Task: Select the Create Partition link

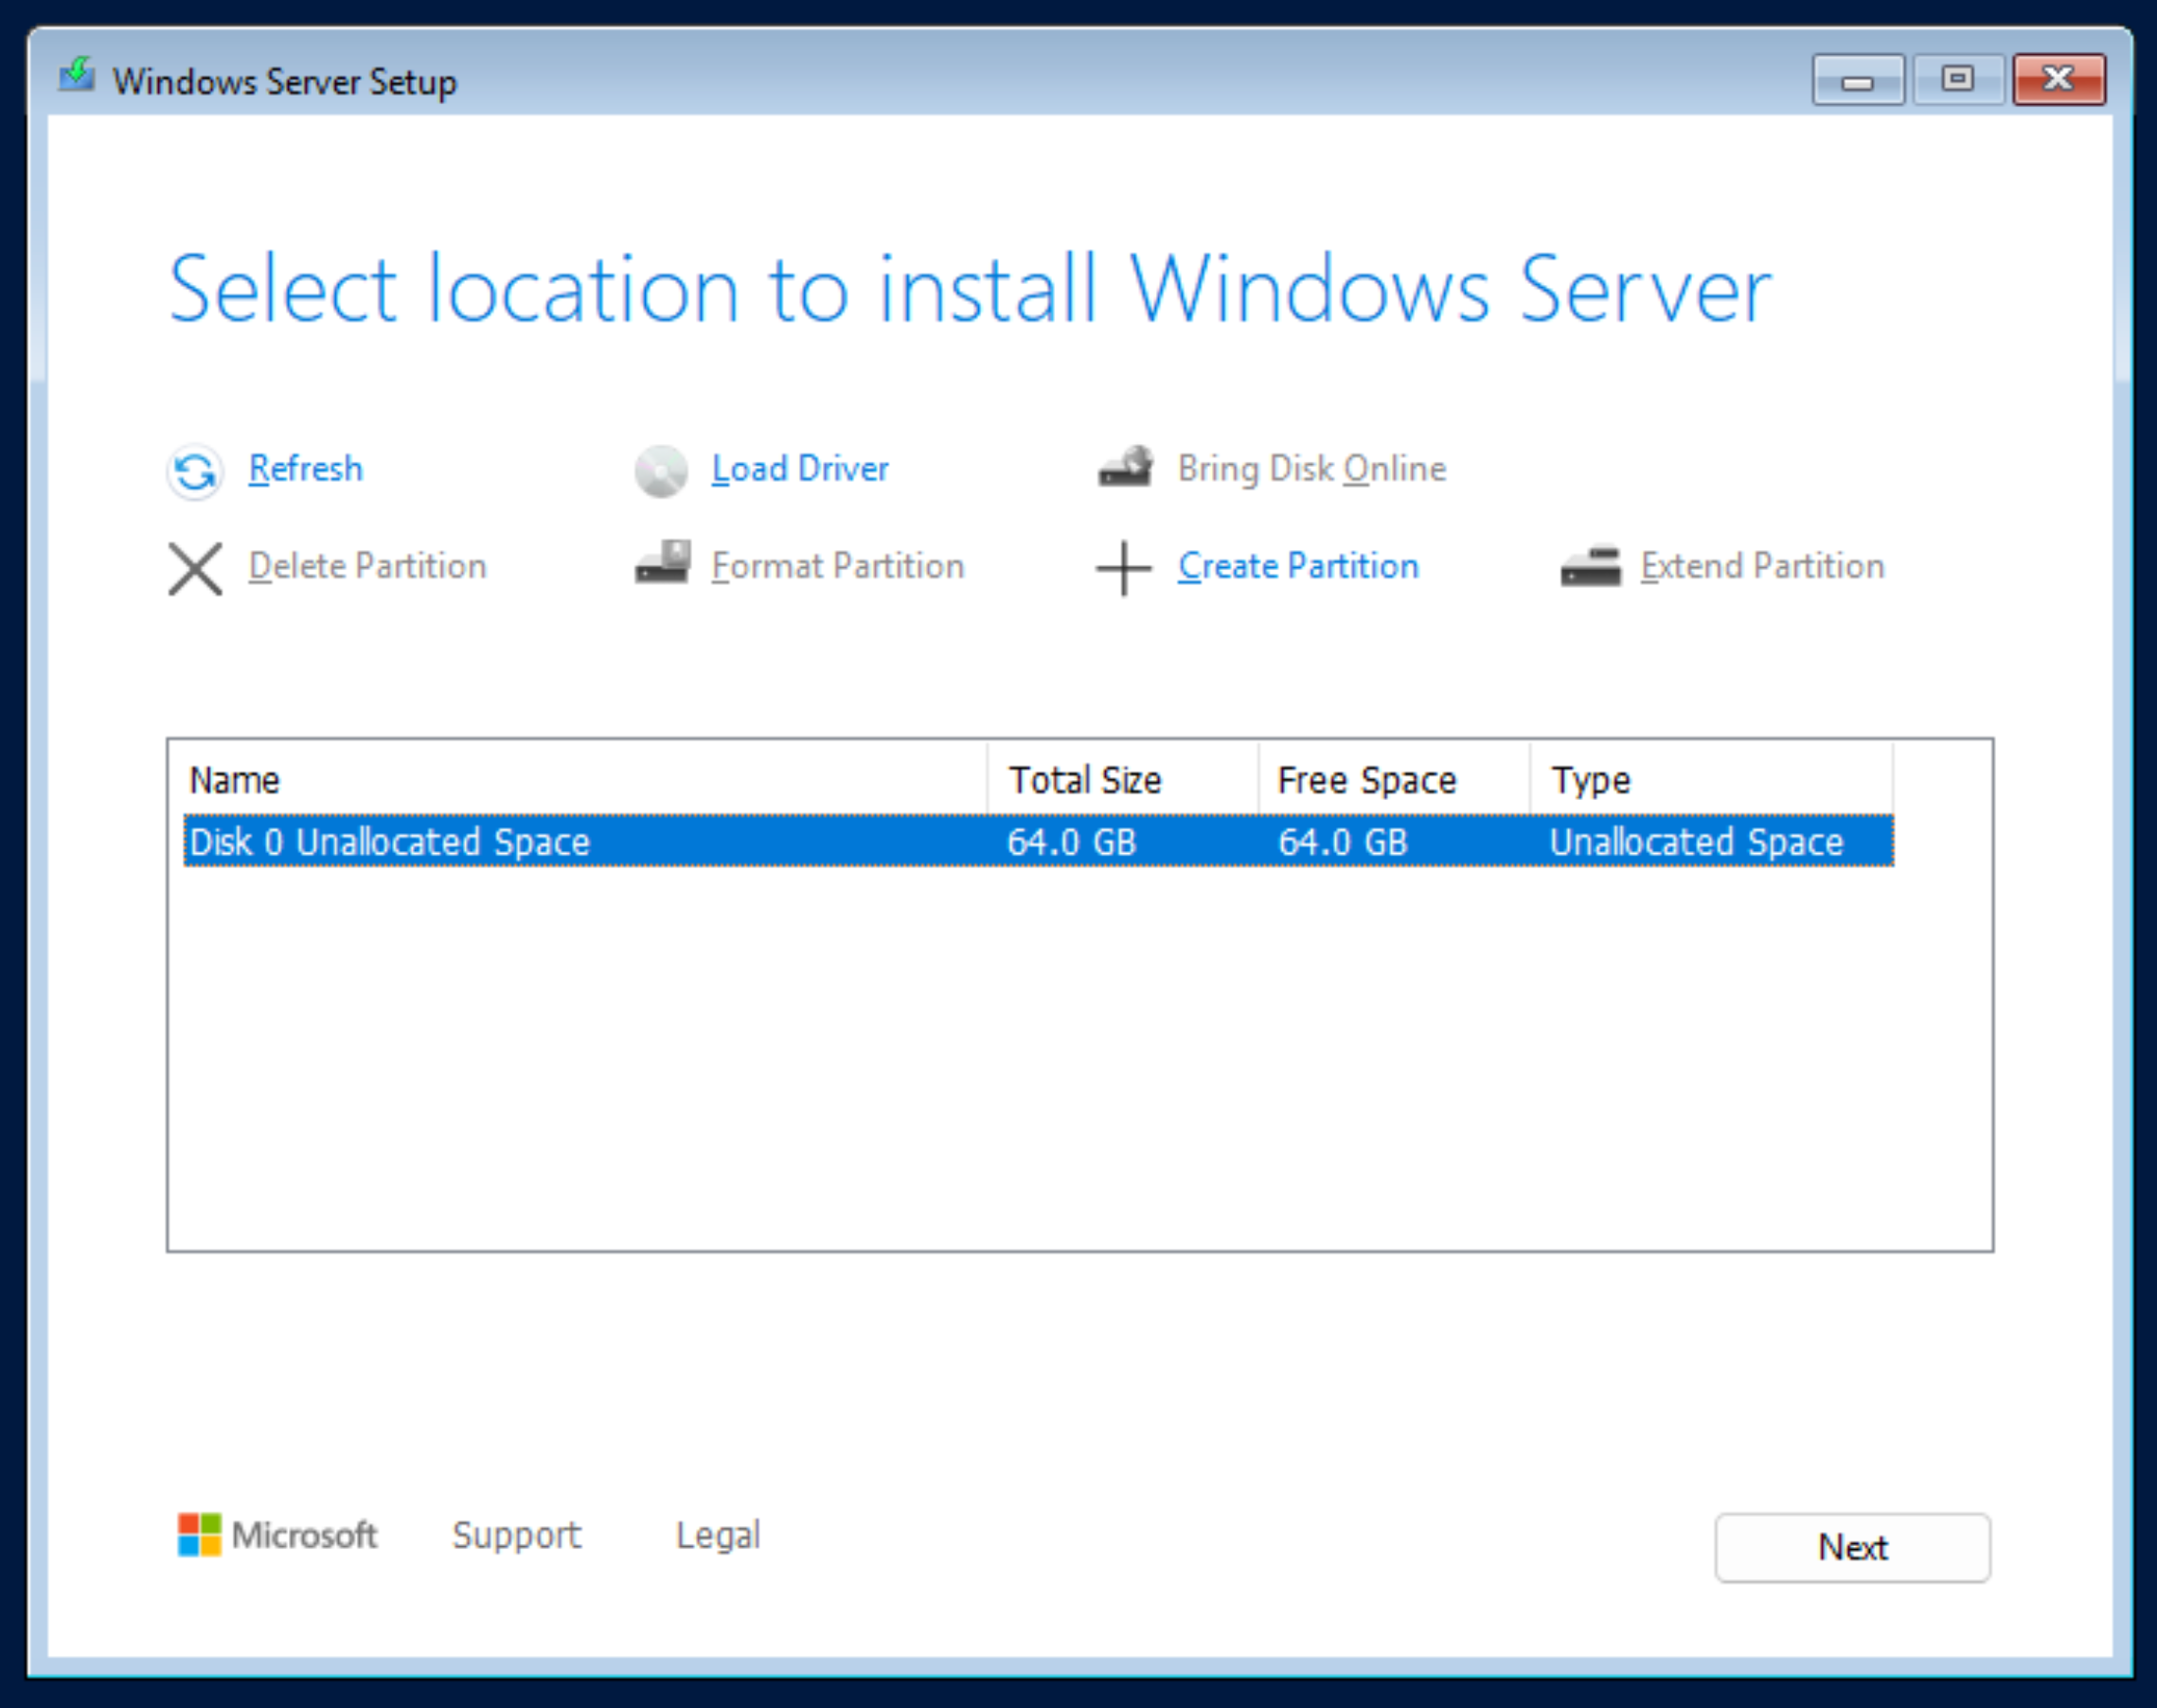Action: pos(1298,566)
